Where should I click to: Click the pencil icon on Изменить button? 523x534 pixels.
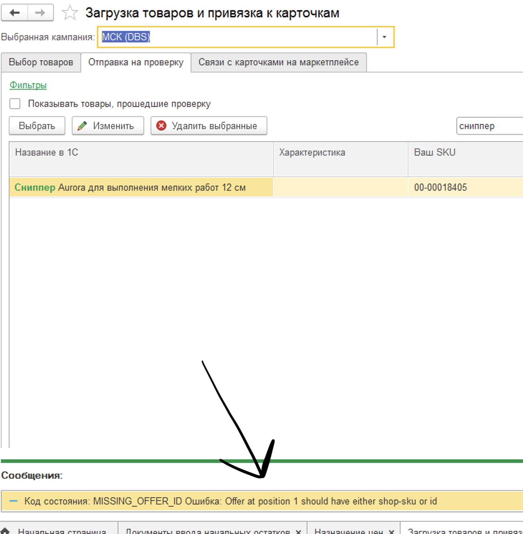(82, 126)
